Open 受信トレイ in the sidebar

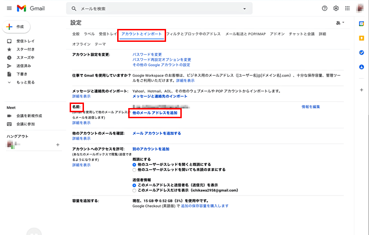(25, 41)
